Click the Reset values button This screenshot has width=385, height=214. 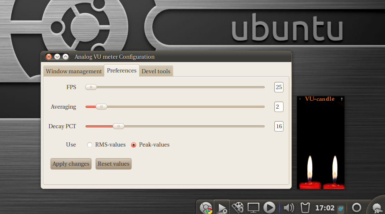click(114, 164)
